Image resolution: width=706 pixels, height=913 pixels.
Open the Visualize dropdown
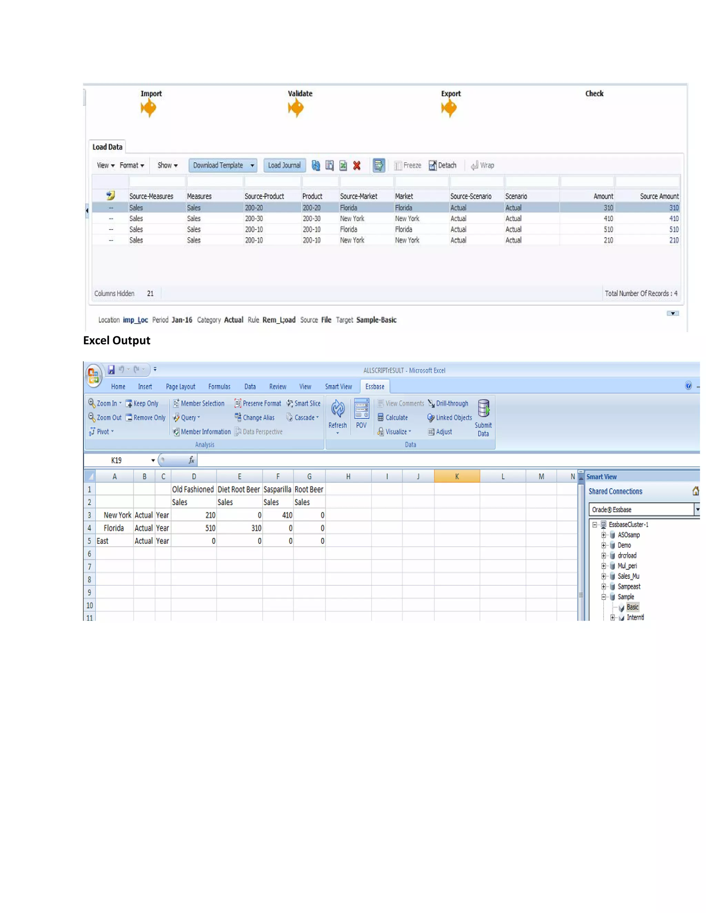(x=394, y=432)
